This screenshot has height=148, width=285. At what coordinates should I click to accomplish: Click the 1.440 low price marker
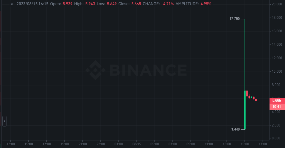click(235, 129)
